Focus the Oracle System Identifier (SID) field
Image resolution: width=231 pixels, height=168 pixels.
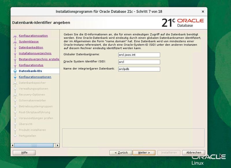click(139, 62)
